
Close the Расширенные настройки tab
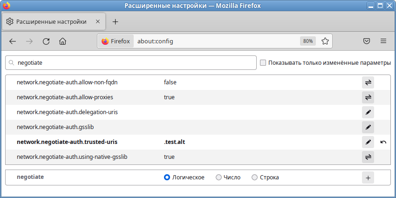[x=98, y=22]
